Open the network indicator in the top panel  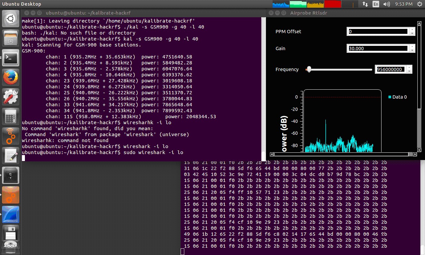point(365,4)
